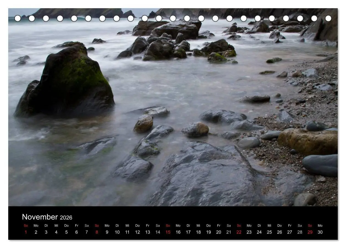Select date 1 in red

coord(26,232)
